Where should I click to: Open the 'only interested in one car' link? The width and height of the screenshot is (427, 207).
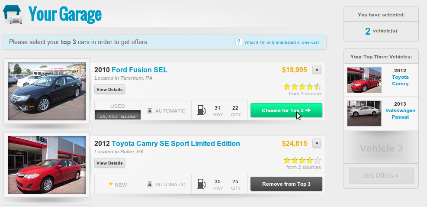(282, 42)
